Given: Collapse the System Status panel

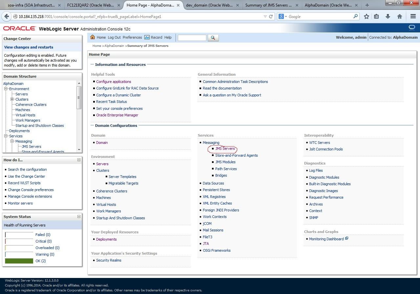Looking at the screenshot, I should coord(79,216).
